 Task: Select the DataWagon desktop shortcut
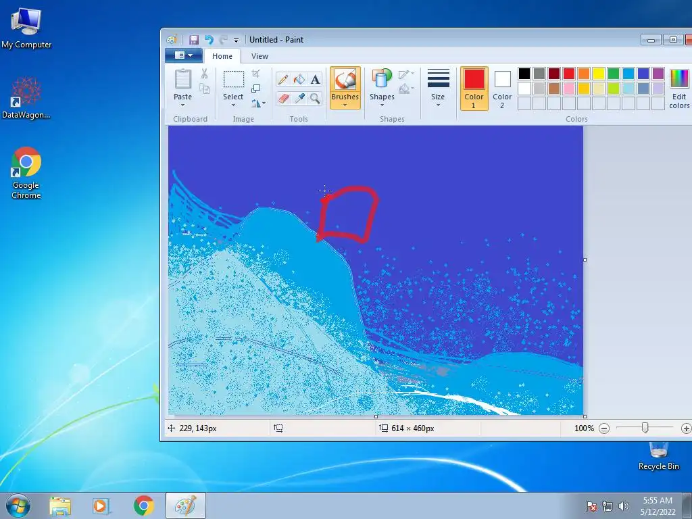click(26, 97)
